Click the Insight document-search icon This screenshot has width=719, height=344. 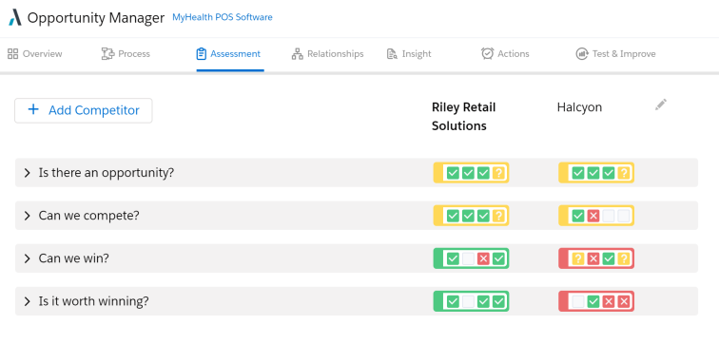tap(392, 54)
